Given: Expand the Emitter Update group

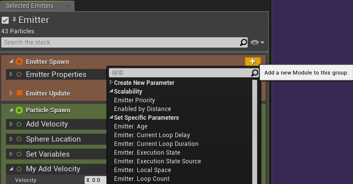Looking at the screenshot, I should 11,93.
